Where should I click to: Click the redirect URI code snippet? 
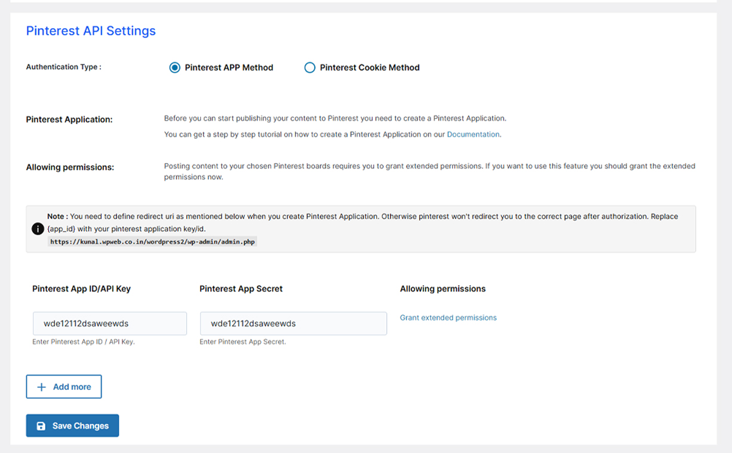click(x=153, y=242)
